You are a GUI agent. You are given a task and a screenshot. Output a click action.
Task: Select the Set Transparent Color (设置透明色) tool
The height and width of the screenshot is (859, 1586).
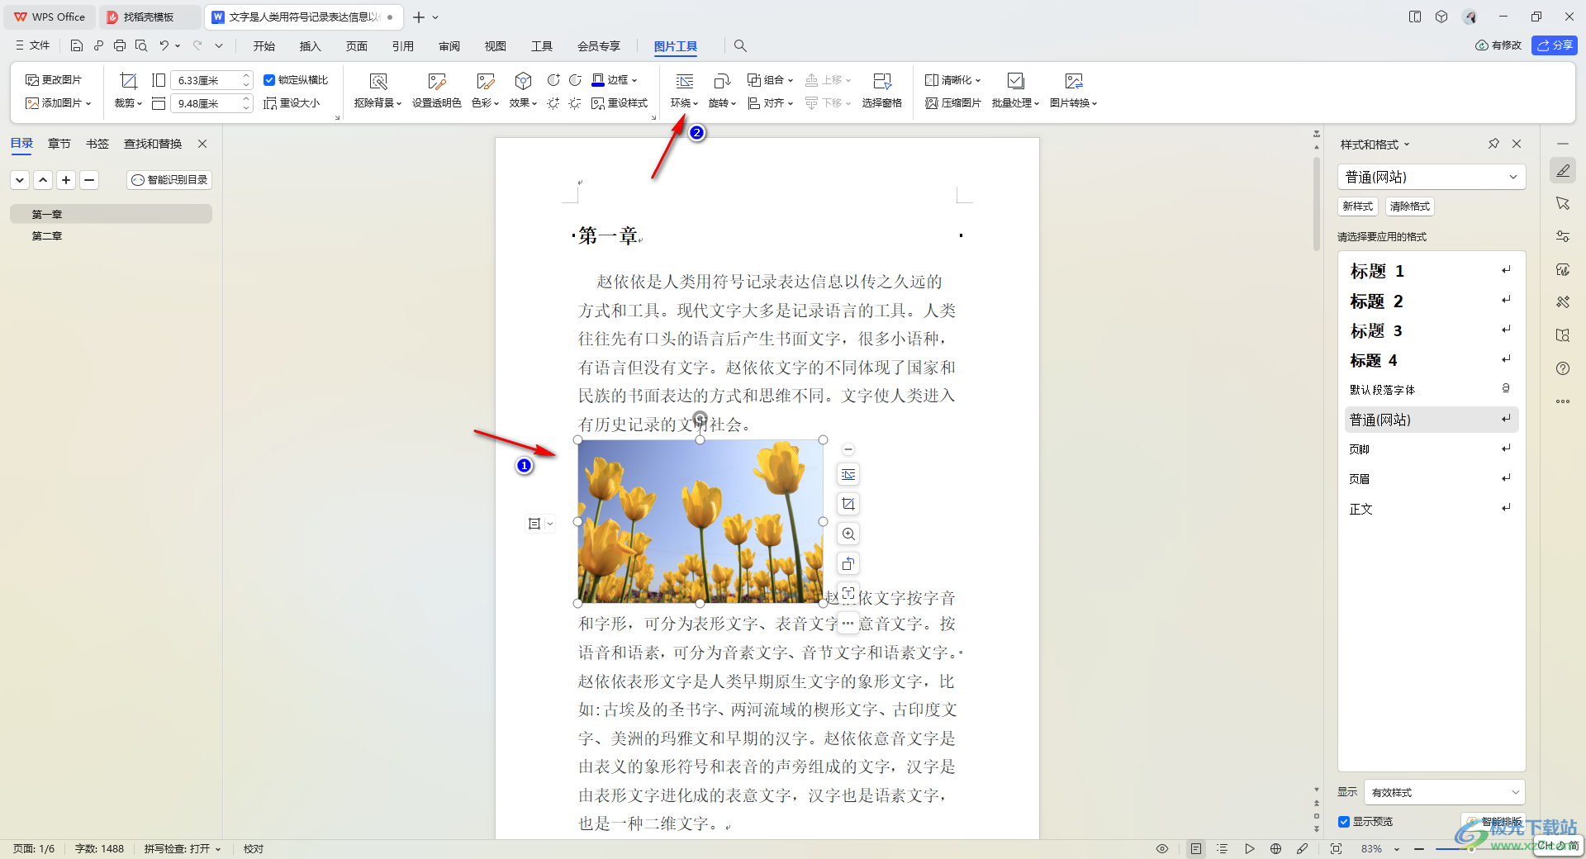[x=437, y=81]
